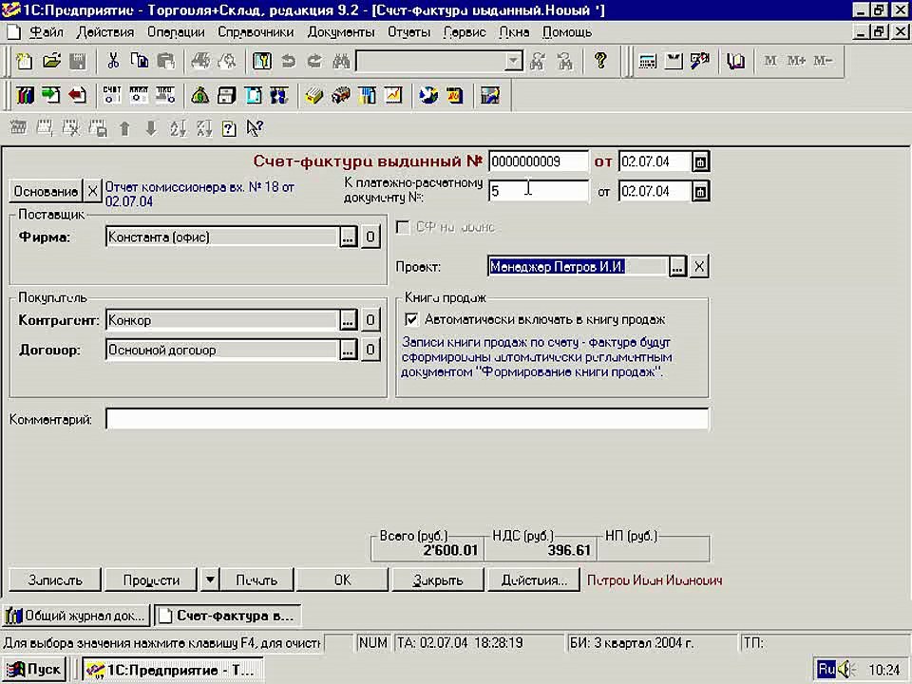Expand the arrow next to Провести button
This screenshot has width=912, height=684.
point(210,579)
